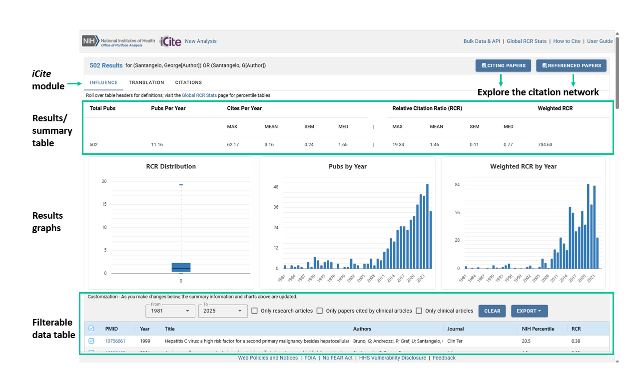
Task: Click the iCite logo
Action: 170,41
